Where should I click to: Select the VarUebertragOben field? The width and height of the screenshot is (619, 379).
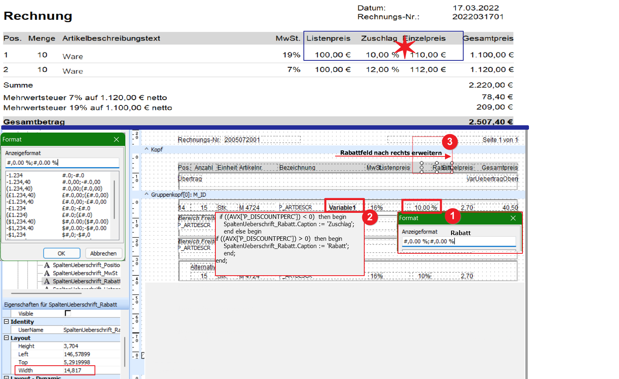(492, 179)
